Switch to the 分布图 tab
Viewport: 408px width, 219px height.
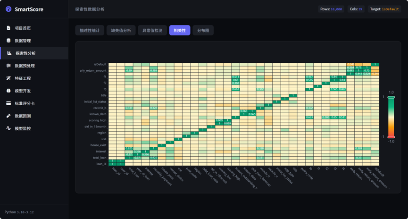click(203, 30)
